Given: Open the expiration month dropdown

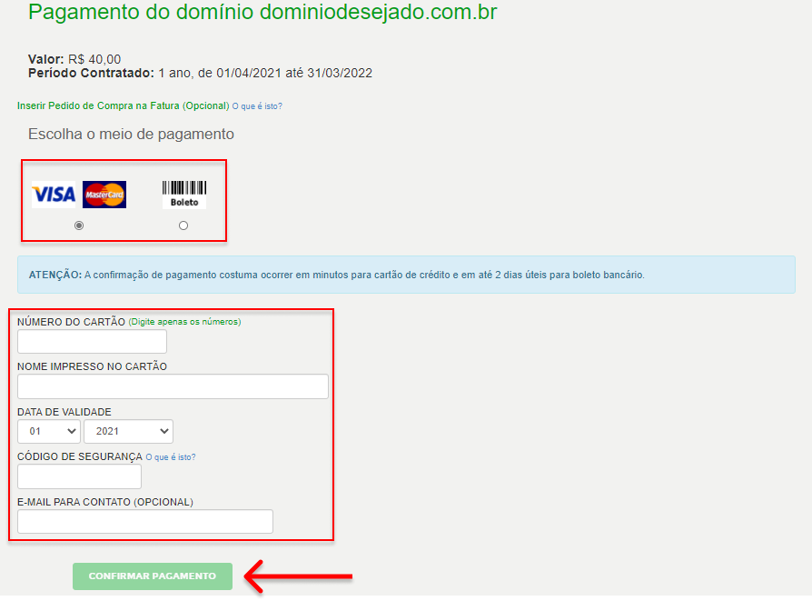Looking at the screenshot, I should (49, 432).
